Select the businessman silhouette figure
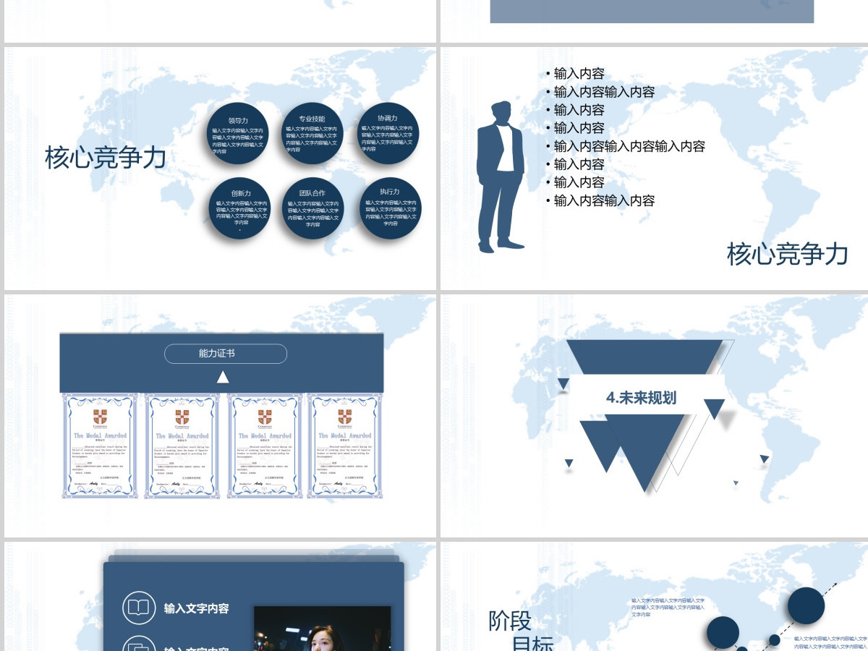Screen dimensions: 868x651 tap(501, 177)
